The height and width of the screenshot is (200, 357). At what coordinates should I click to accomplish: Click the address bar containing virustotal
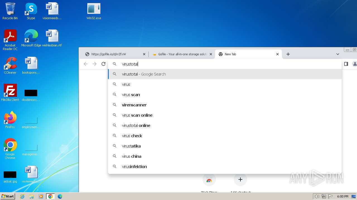(x=225, y=64)
